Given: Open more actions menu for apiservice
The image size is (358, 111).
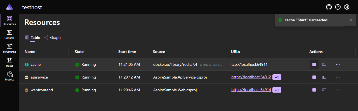Looking at the screenshot, I should (338, 77).
